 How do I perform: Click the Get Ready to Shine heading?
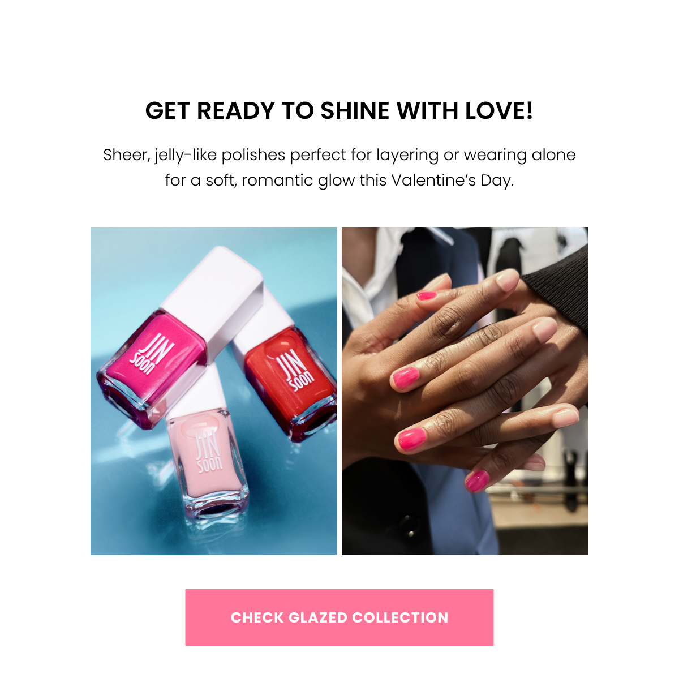pyautogui.click(x=339, y=111)
